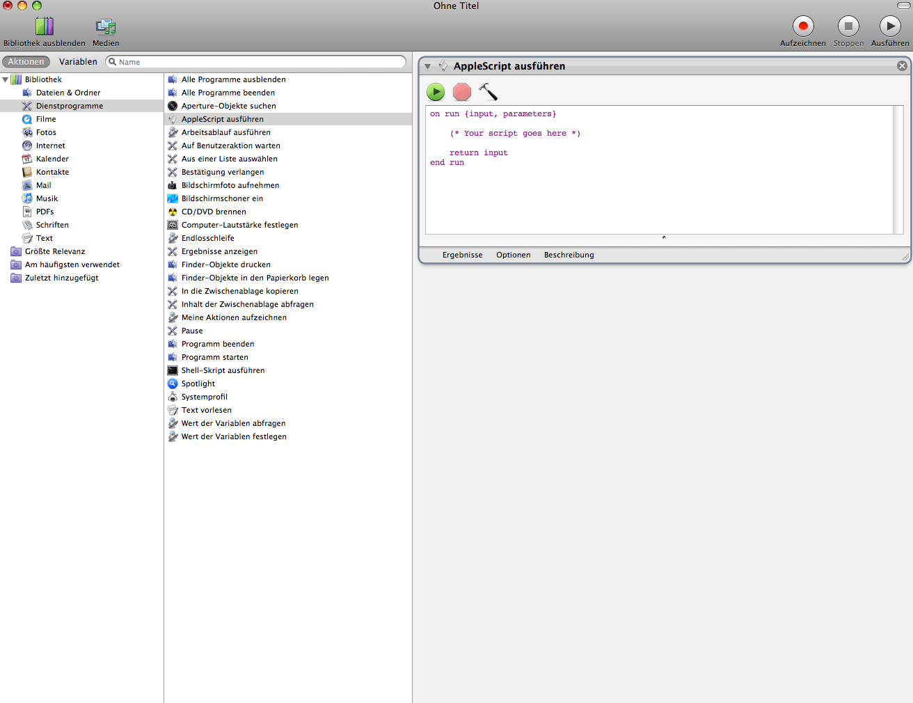Collapse the AppleScript ausführen action panel

428,67
